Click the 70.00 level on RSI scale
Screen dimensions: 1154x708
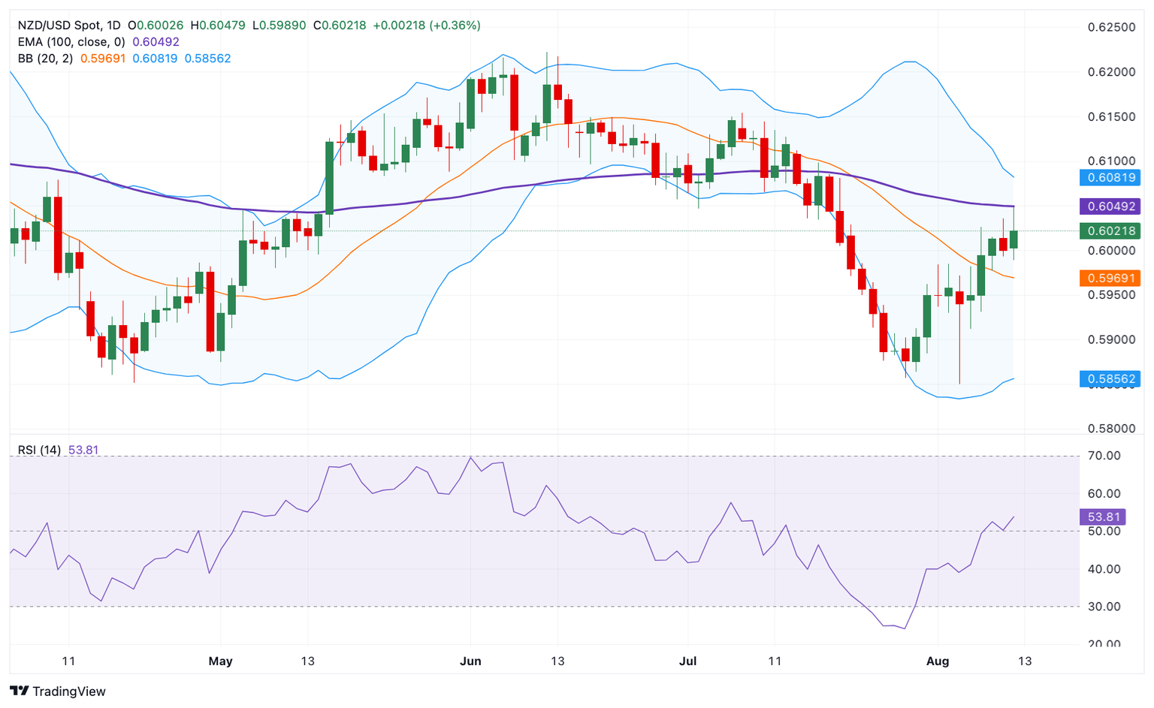point(1104,456)
